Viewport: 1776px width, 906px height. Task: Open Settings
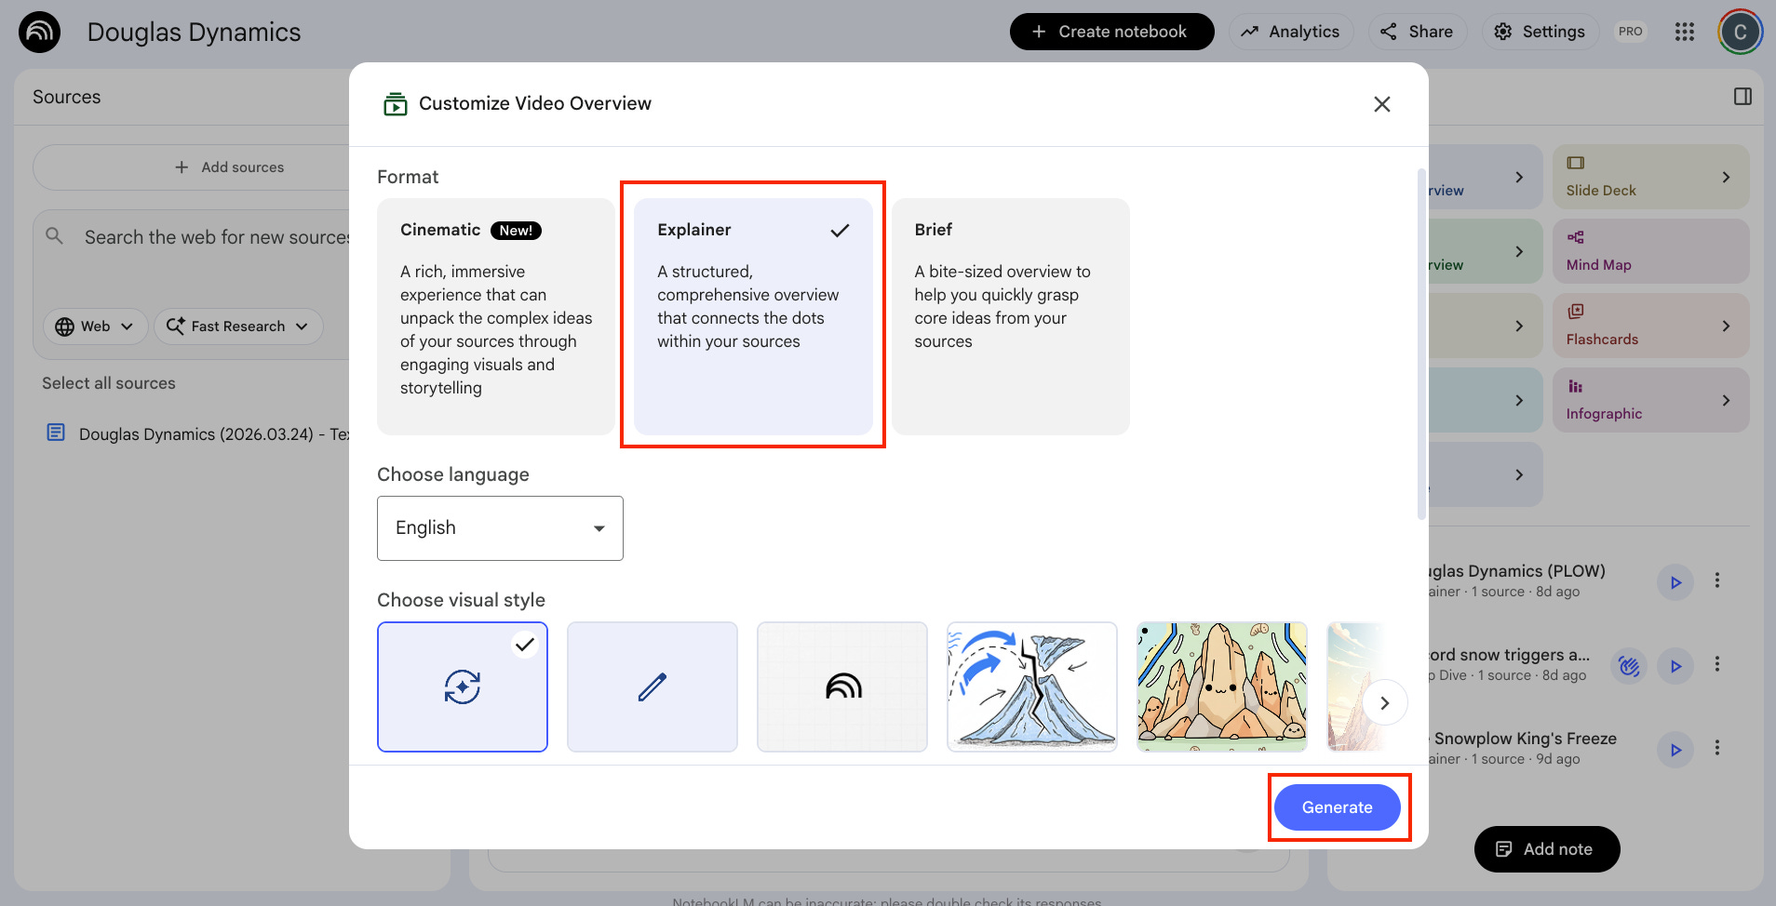click(1540, 32)
